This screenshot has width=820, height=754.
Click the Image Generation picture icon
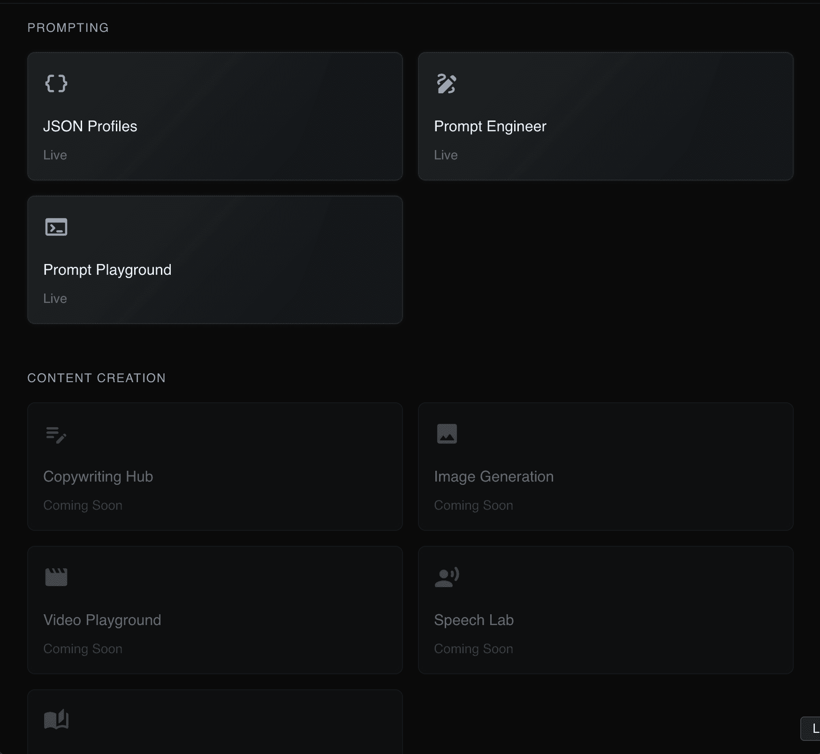[447, 433]
